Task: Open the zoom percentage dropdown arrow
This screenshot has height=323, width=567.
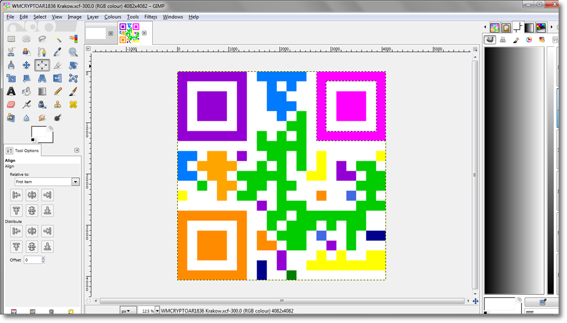Action: point(157,311)
